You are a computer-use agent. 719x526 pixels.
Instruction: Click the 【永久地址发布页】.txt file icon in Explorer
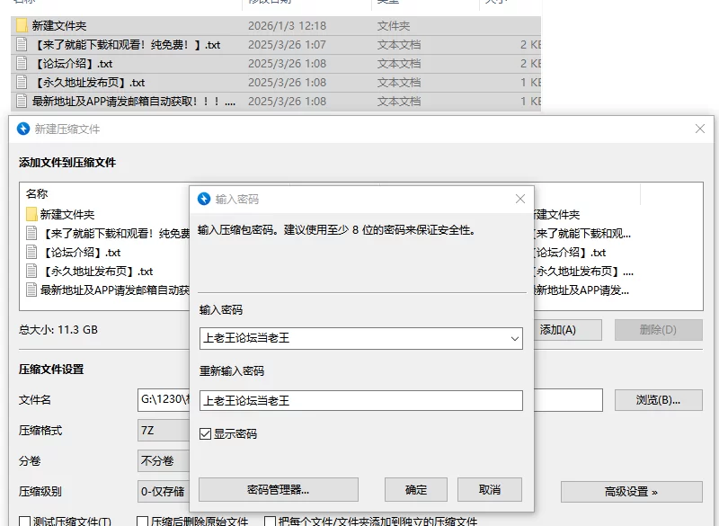tap(22, 83)
